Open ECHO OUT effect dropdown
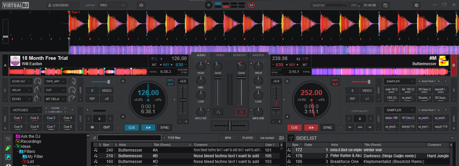 click(x=22, y=81)
